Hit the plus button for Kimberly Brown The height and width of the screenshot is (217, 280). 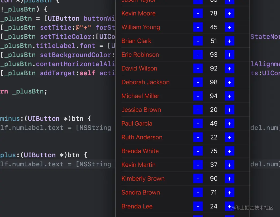229,179
